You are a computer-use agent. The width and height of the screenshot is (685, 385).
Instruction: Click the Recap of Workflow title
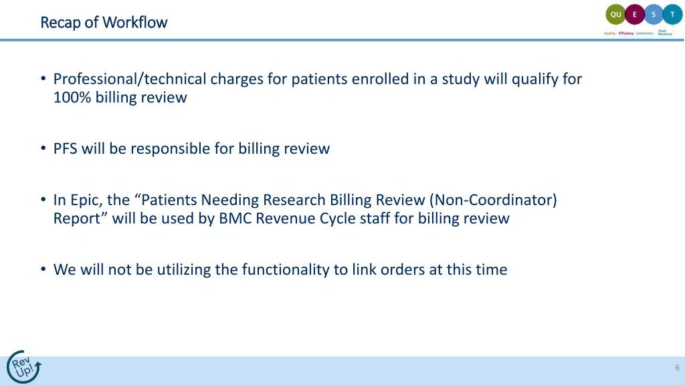coord(104,22)
